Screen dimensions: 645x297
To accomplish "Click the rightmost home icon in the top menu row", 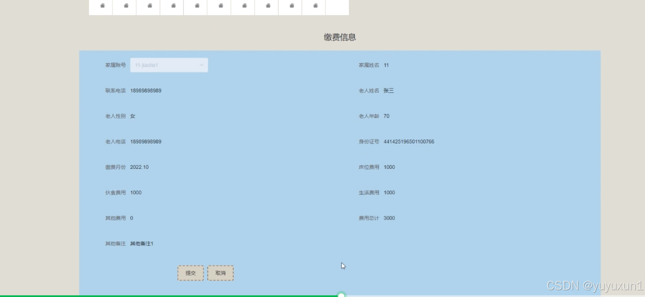I will click(x=315, y=6).
